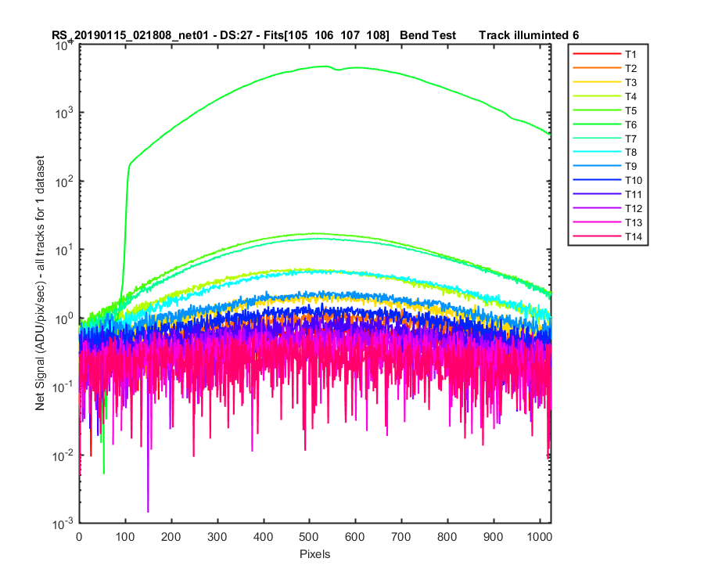Viewport: 704px width, 587px height.
Task: Click the y-axis tick label 10^0
Action: pyautogui.click(x=64, y=319)
